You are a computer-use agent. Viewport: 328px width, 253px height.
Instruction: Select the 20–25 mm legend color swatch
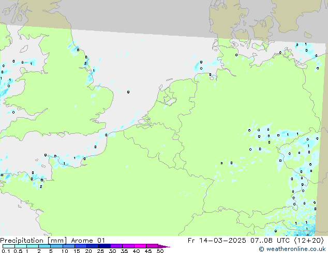[93, 246]
